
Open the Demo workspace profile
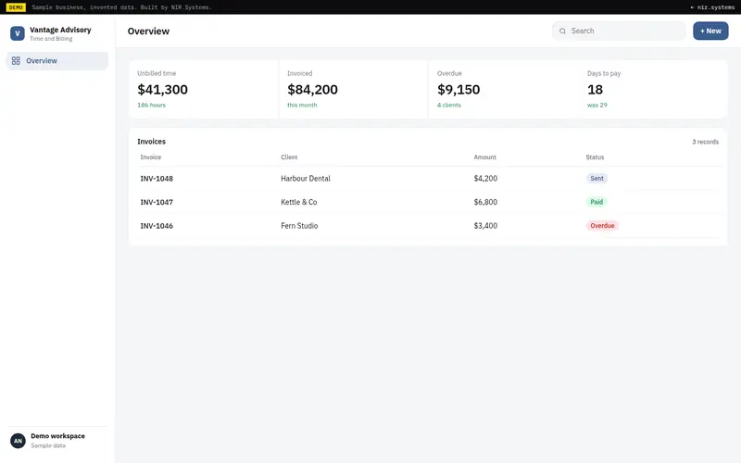coord(57,441)
